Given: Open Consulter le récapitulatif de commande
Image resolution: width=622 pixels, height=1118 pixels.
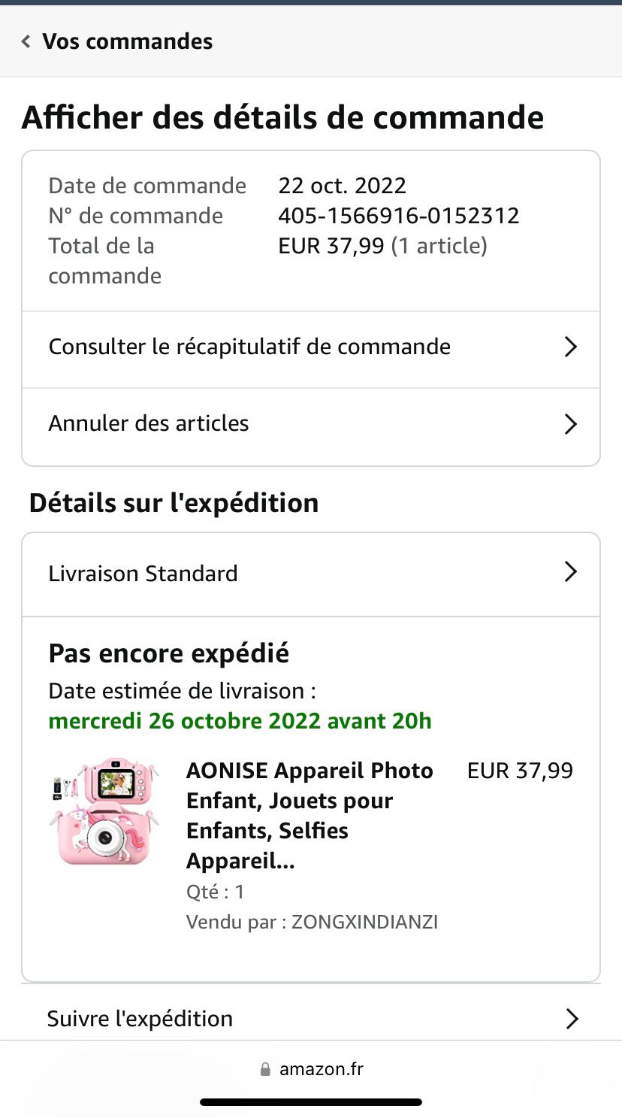Looking at the screenshot, I should 249,347.
